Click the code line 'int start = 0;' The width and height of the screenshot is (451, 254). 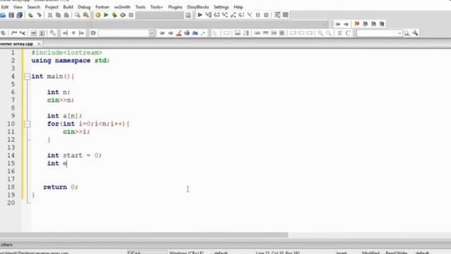click(x=74, y=155)
